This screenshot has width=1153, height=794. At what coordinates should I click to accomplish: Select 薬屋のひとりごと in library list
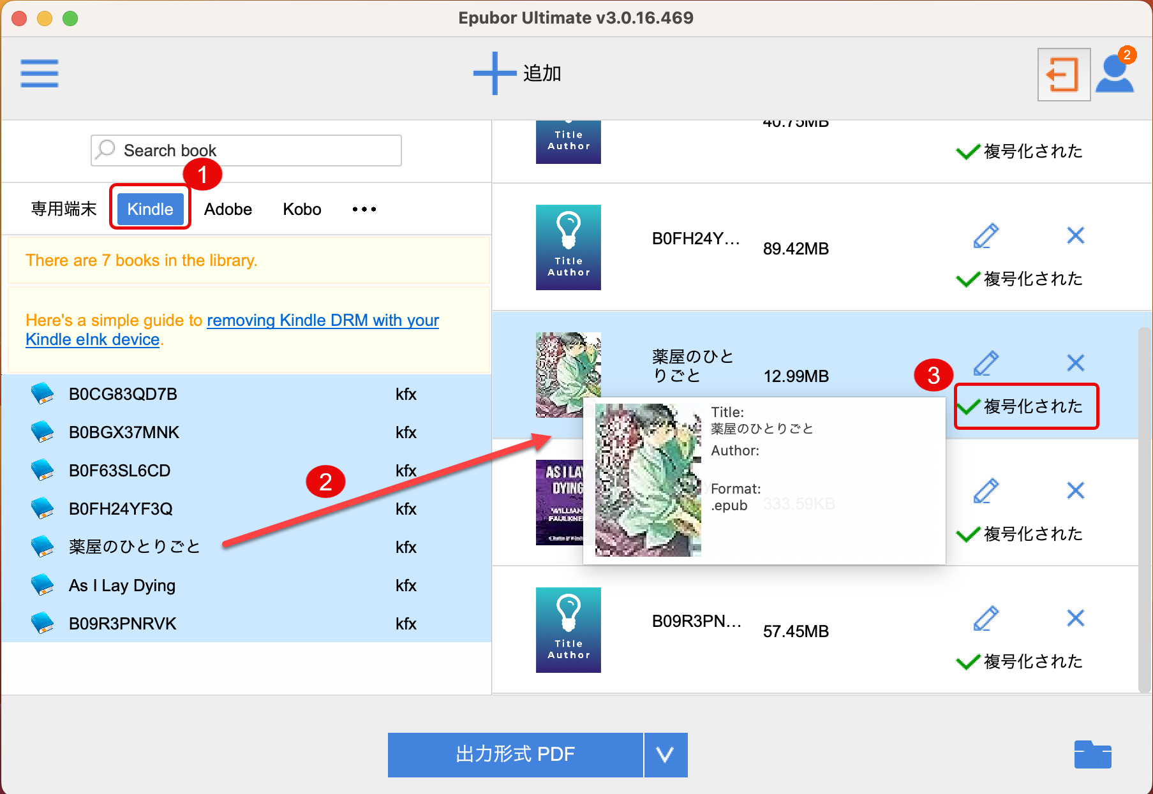point(246,547)
